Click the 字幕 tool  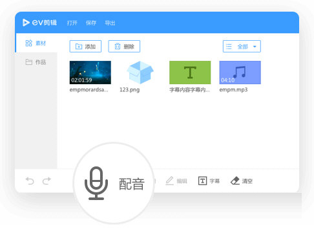pos(209,181)
